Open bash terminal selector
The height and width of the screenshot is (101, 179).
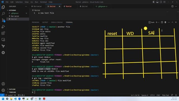tap(152, 22)
